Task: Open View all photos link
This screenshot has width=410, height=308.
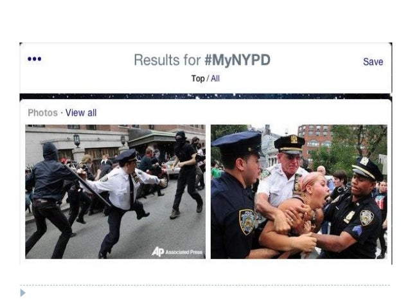Action: (x=81, y=113)
